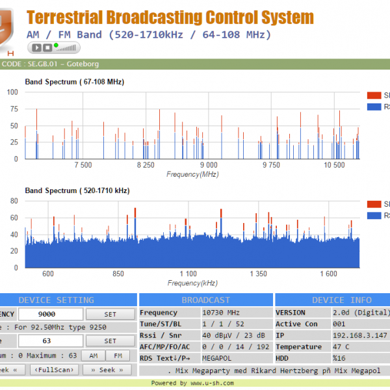Open the www.u-sh.com link

[x=212, y=383]
